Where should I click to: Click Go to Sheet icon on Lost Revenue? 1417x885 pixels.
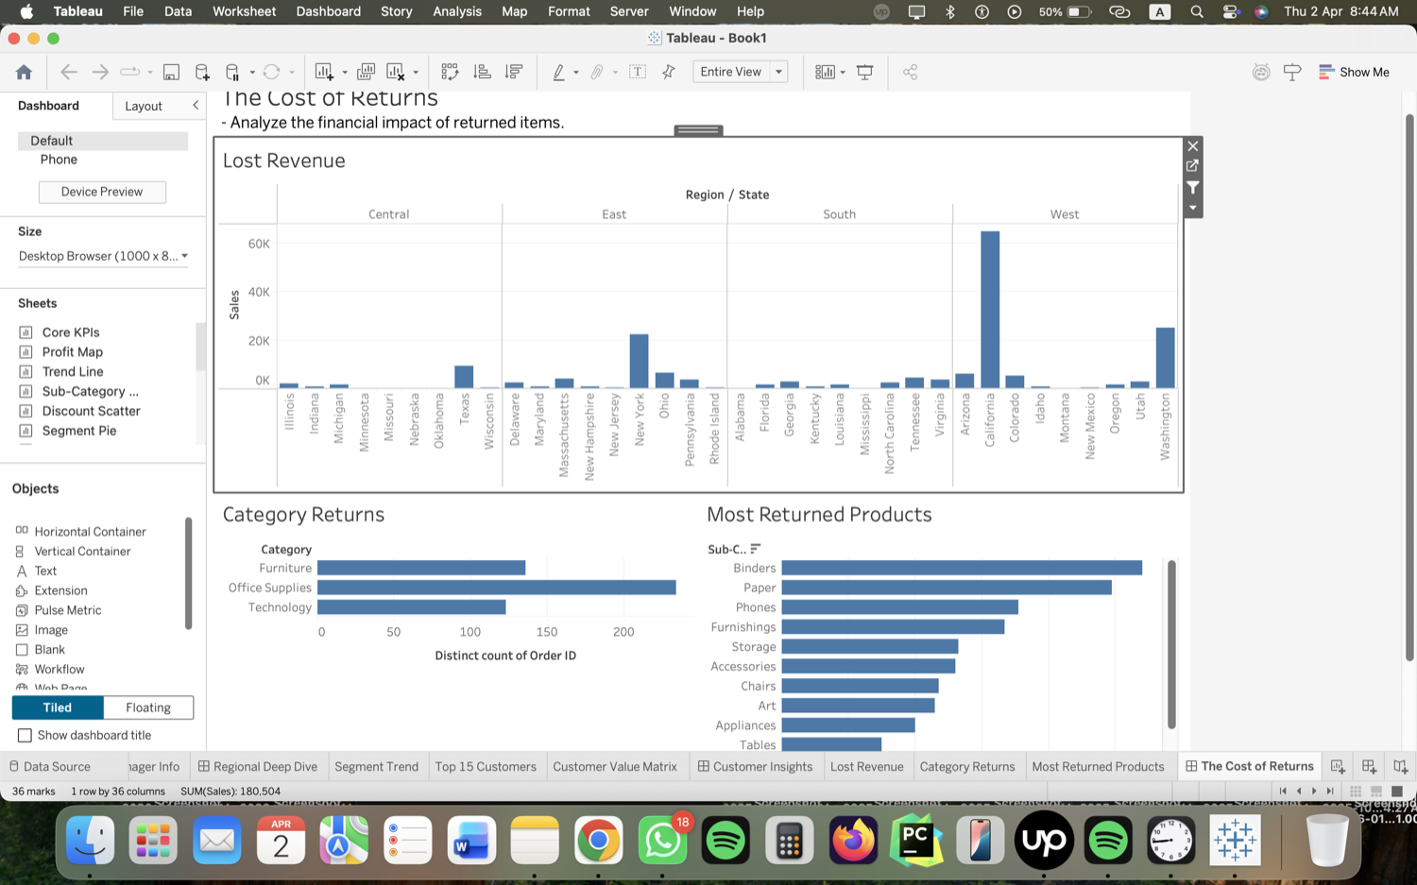[1193, 166]
